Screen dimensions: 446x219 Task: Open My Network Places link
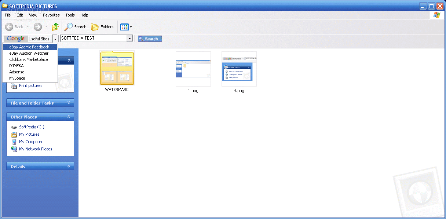coord(36,149)
